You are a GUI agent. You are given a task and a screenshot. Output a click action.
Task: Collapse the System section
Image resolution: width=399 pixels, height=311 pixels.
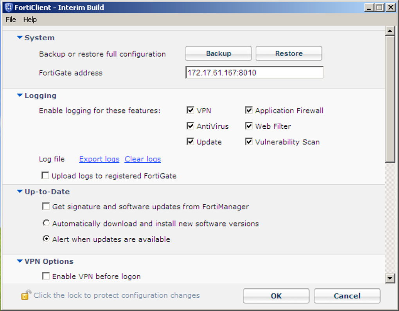tap(20, 38)
